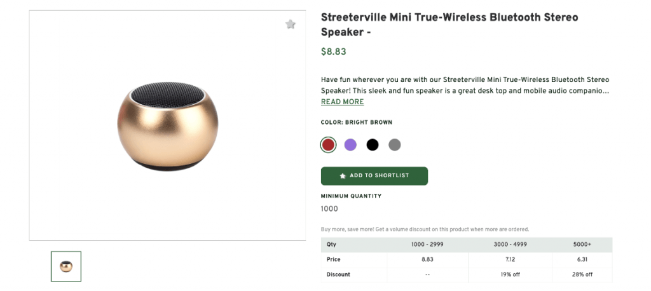The height and width of the screenshot is (291, 651).
Task: Pick the black color swatch
Action: pos(373,145)
